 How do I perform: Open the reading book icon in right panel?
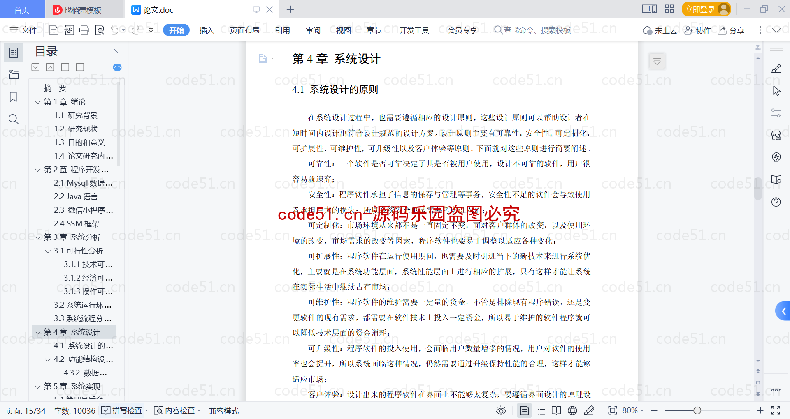[x=776, y=180]
